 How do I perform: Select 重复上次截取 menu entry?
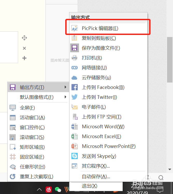[38, 177]
